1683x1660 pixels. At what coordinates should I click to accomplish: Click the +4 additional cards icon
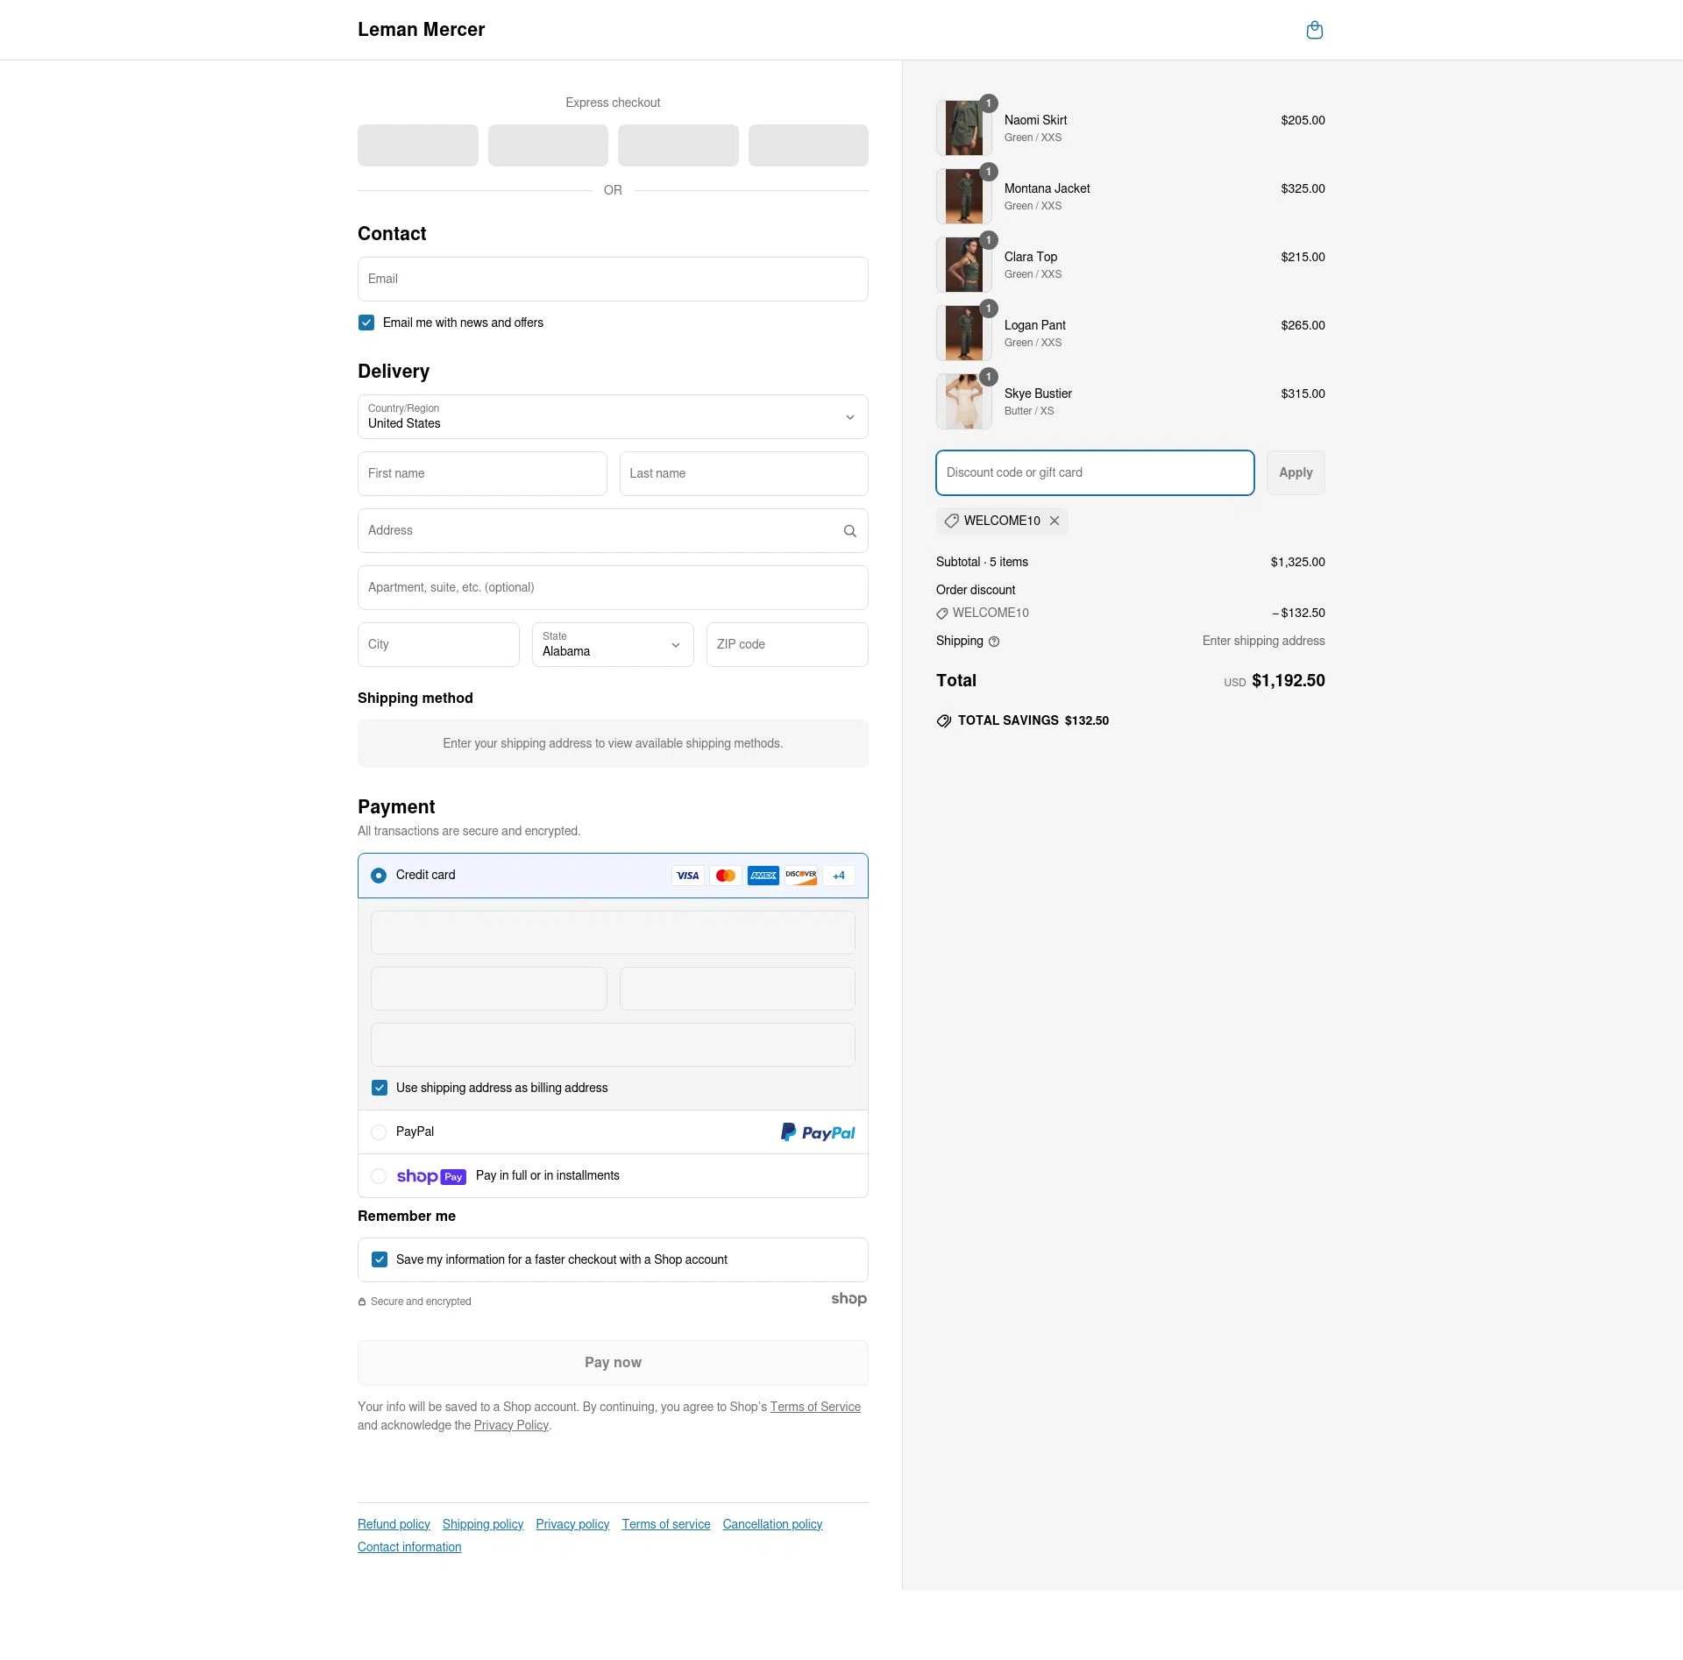[838, 875]
